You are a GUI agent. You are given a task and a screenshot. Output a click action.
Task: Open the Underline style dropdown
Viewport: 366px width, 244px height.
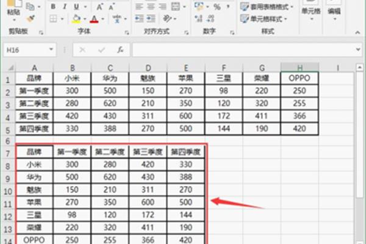click(x=85, y=7)
